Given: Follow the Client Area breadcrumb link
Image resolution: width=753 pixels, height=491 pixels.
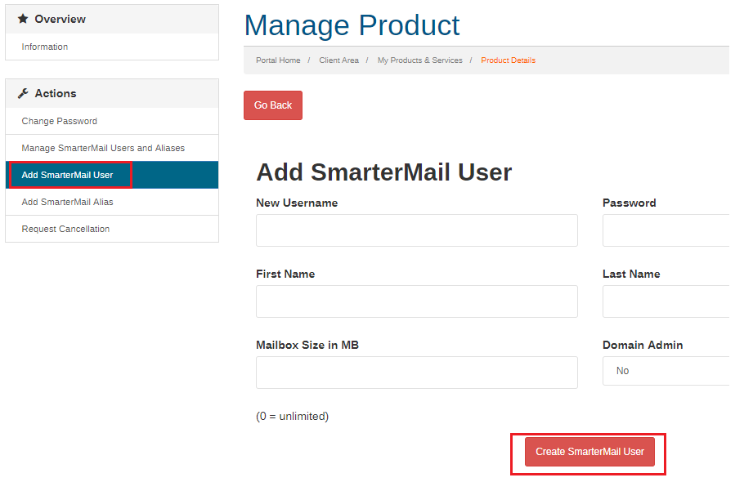Looking at the screenshot, I should click(x=338, y=60).
